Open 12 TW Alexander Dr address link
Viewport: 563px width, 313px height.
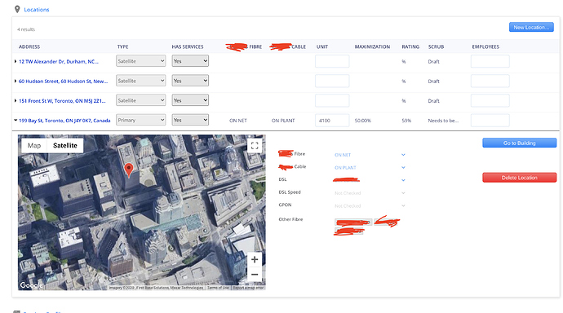tap(59, 62)
